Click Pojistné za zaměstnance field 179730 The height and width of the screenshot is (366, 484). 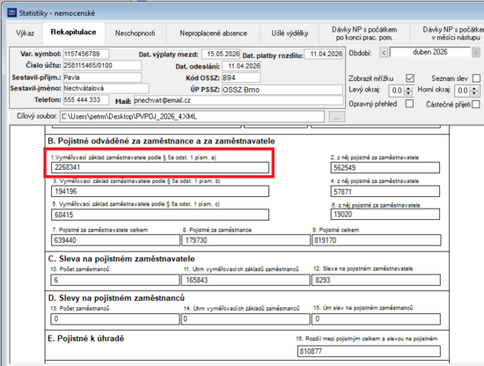pyautogui.click(x=246, y=240)
